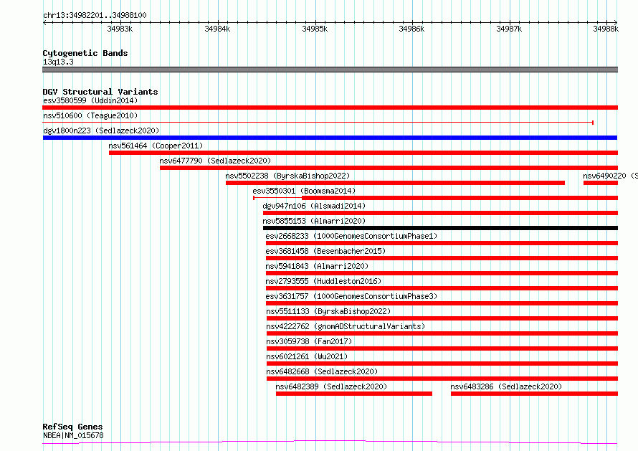638x451 pixels.
Task: Open the dgv1800n223 (Sedlazeck2020) variant label
Action: pyautogui.click(x=101, y=130)
